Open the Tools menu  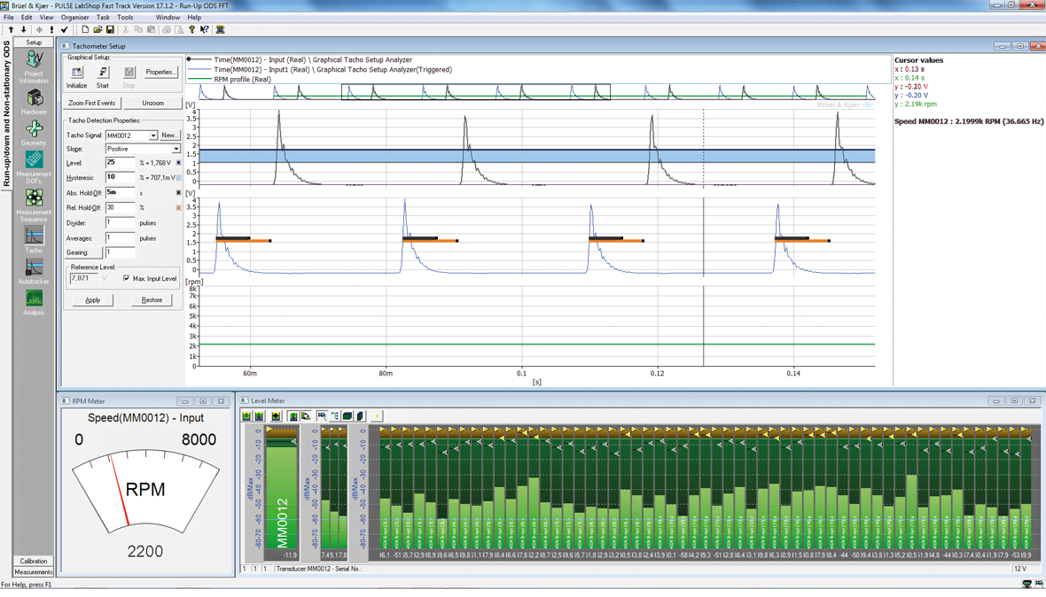pos(125,17)
